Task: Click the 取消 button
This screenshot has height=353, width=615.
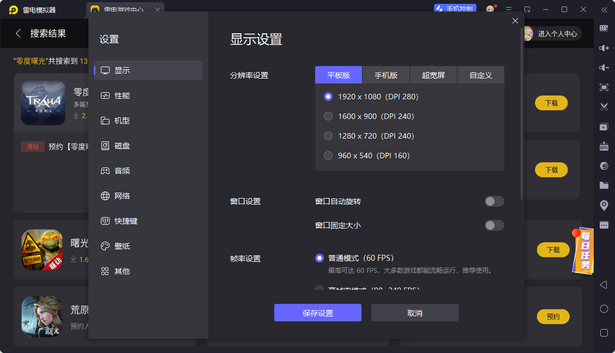Action: [415, 313]
